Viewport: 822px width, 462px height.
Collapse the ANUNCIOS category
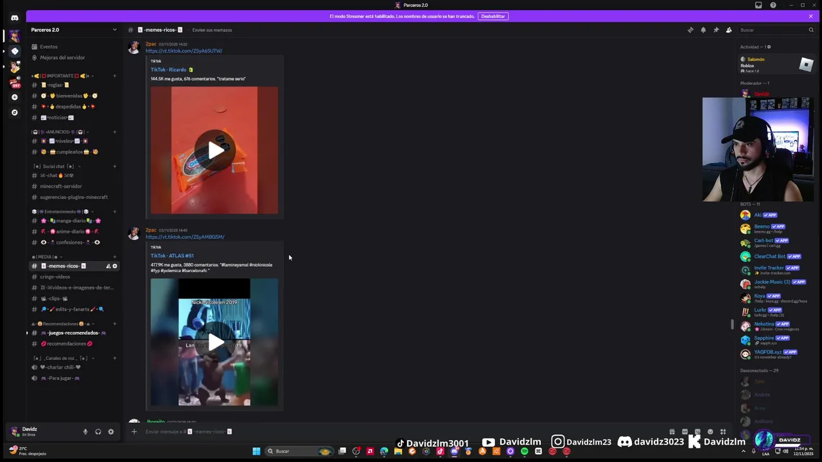60,132
